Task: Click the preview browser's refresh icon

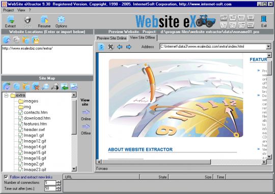Action: click(x=101, y=47)
